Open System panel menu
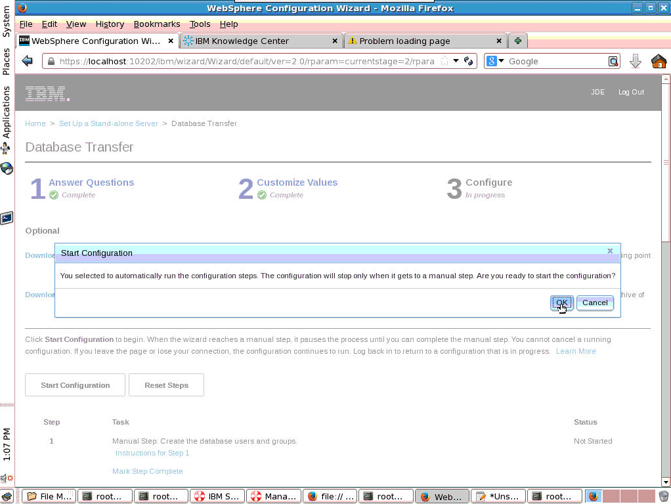The image size is (671, 504). (6, 22)
